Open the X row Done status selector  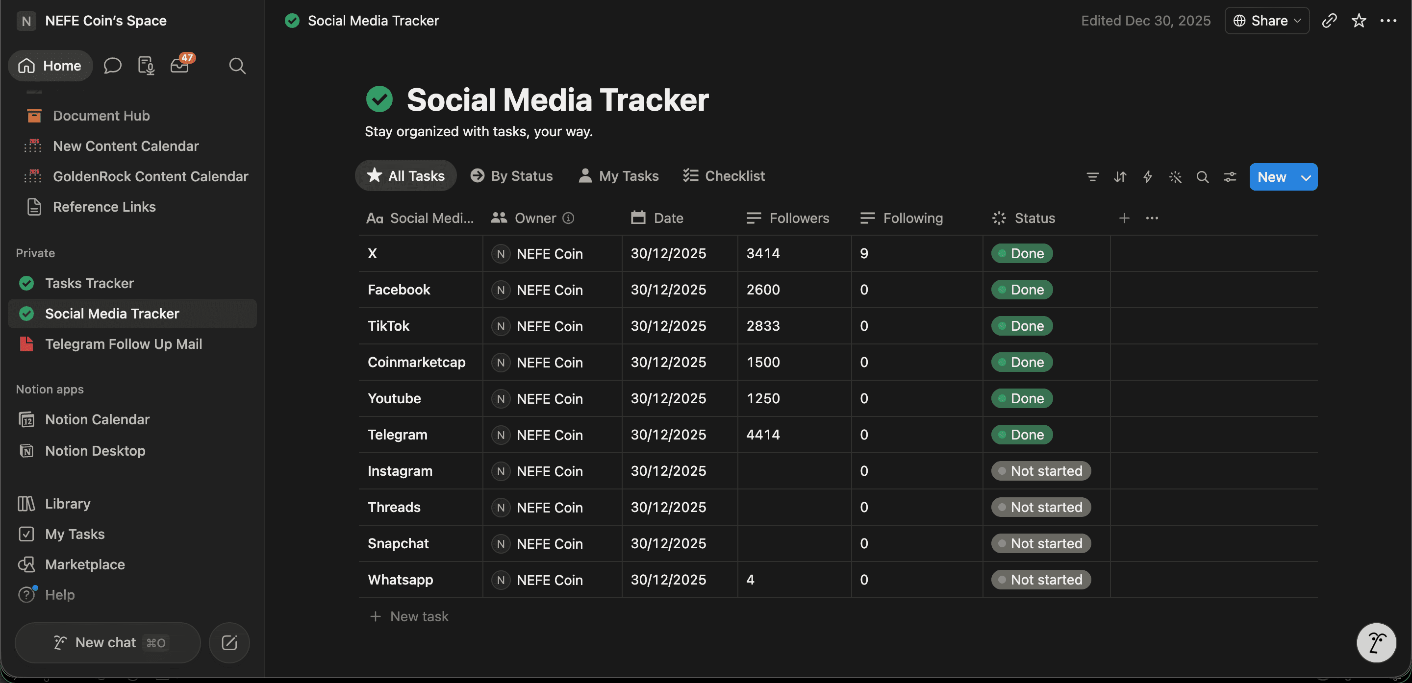1021,253
